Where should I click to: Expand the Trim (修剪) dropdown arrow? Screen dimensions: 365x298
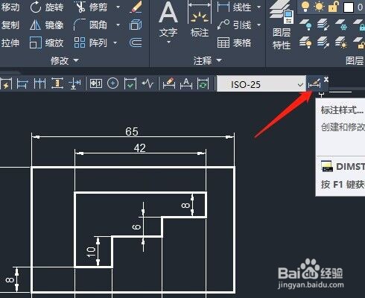118,7
